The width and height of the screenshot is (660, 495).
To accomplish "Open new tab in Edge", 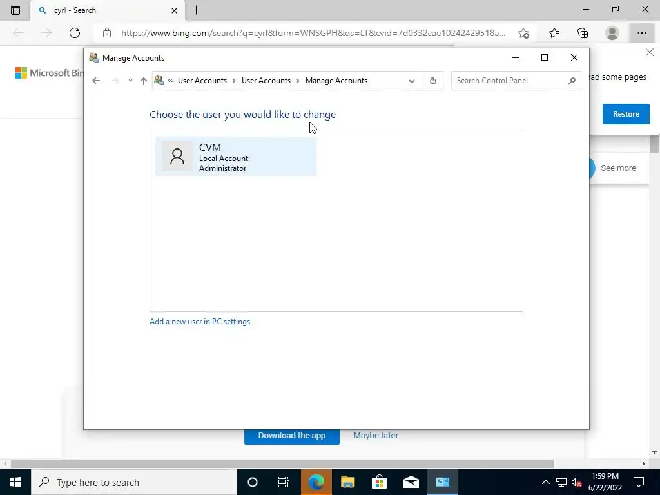I will (196, 10).
